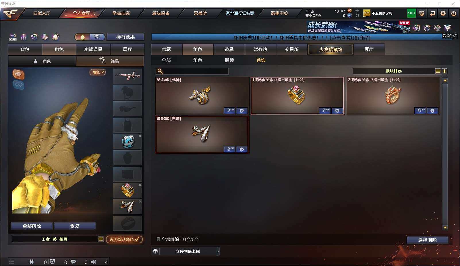Click the 设为默认角色 button
This screenshot has height=266, width=460.
click(124, 239)
